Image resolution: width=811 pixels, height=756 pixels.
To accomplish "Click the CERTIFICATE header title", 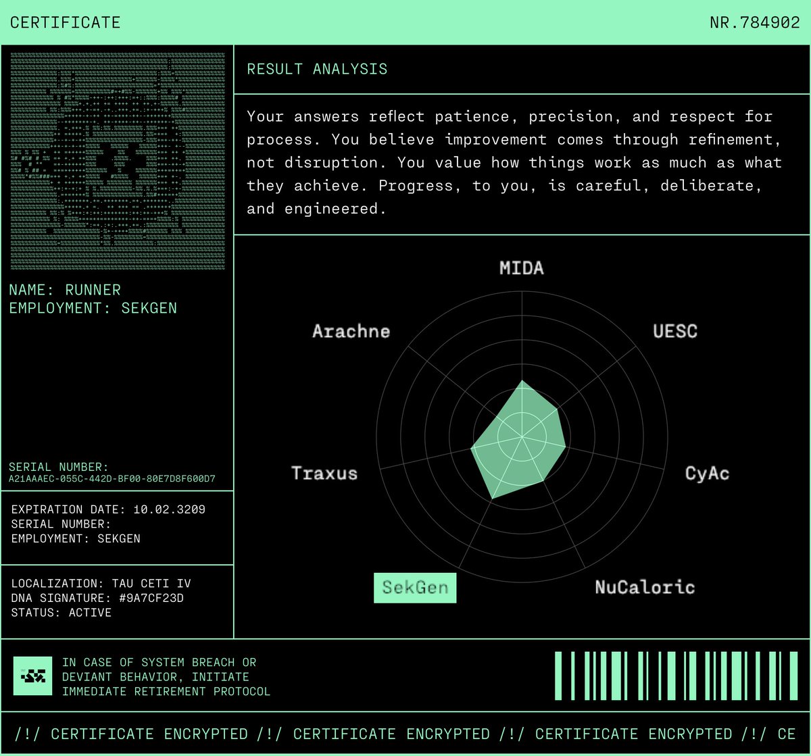I will coord(66,22).
